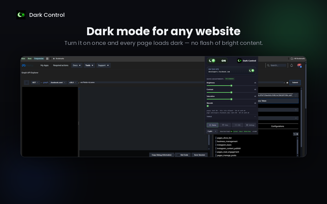Click the small Pradh logo in popup footer
Image resolution: width=327 pixels, height=204 pixels.
coord(231,131)
